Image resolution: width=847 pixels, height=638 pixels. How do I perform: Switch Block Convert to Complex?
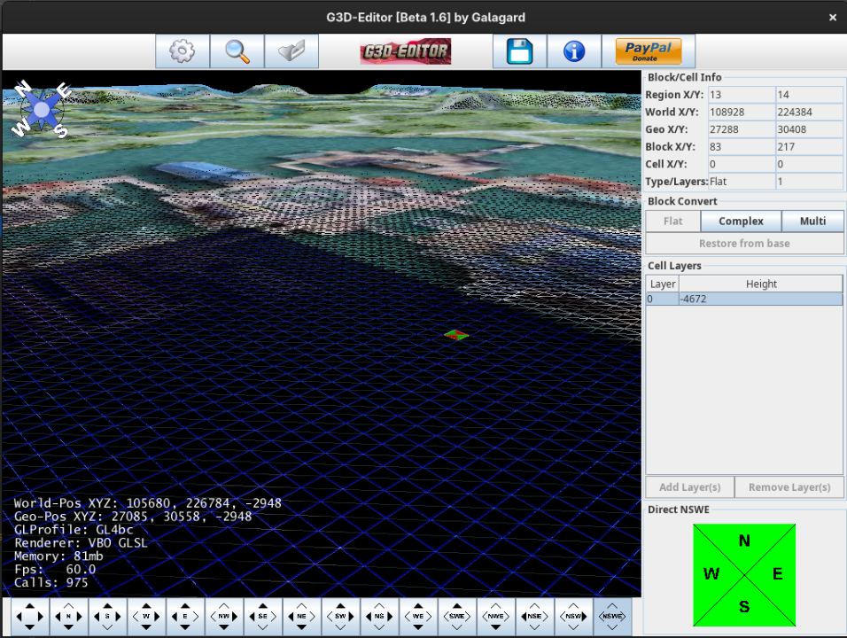[741, 221]
